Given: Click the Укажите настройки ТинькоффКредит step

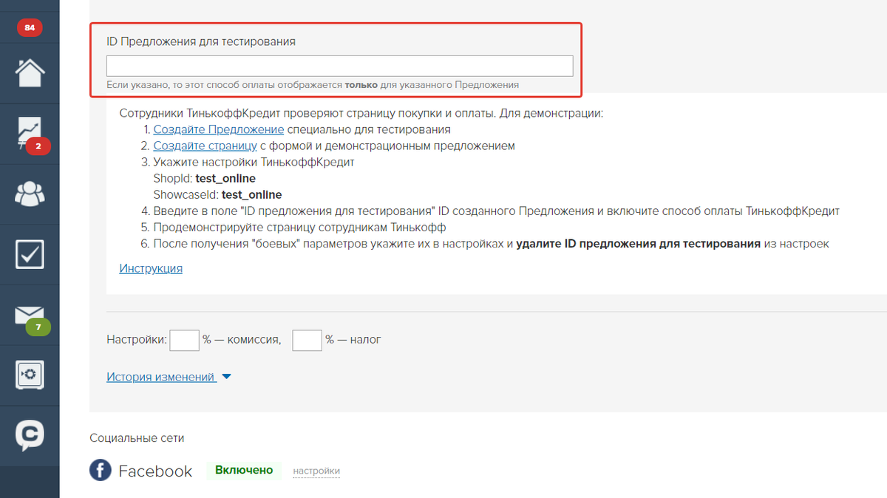Looking at the screenshot, I should point(254,162).
